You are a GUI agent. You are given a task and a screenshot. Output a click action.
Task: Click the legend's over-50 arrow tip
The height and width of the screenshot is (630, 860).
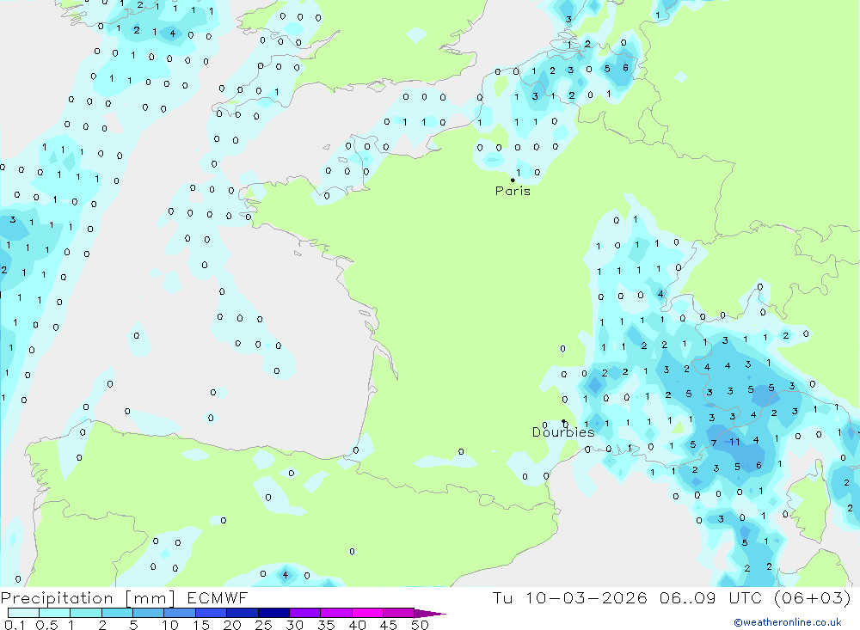(431, 613)
